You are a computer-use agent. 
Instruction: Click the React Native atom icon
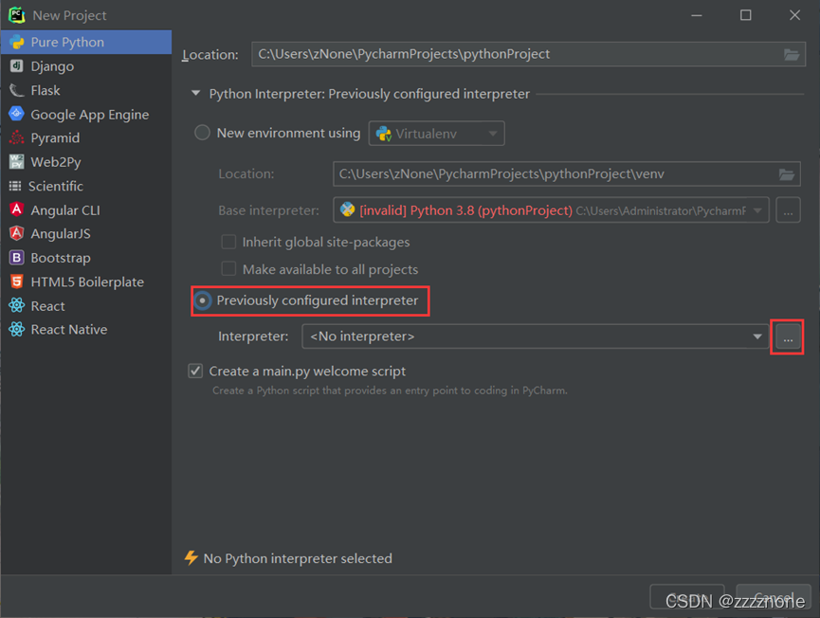(17, 329)
